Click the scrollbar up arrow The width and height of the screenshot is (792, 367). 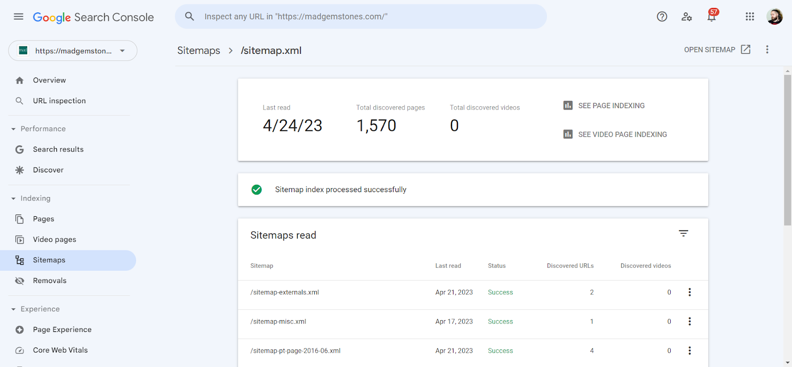coord(788,71)
